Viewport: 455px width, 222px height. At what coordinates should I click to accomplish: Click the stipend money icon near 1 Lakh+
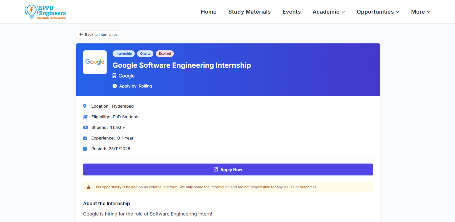click(x=85, y=127)
